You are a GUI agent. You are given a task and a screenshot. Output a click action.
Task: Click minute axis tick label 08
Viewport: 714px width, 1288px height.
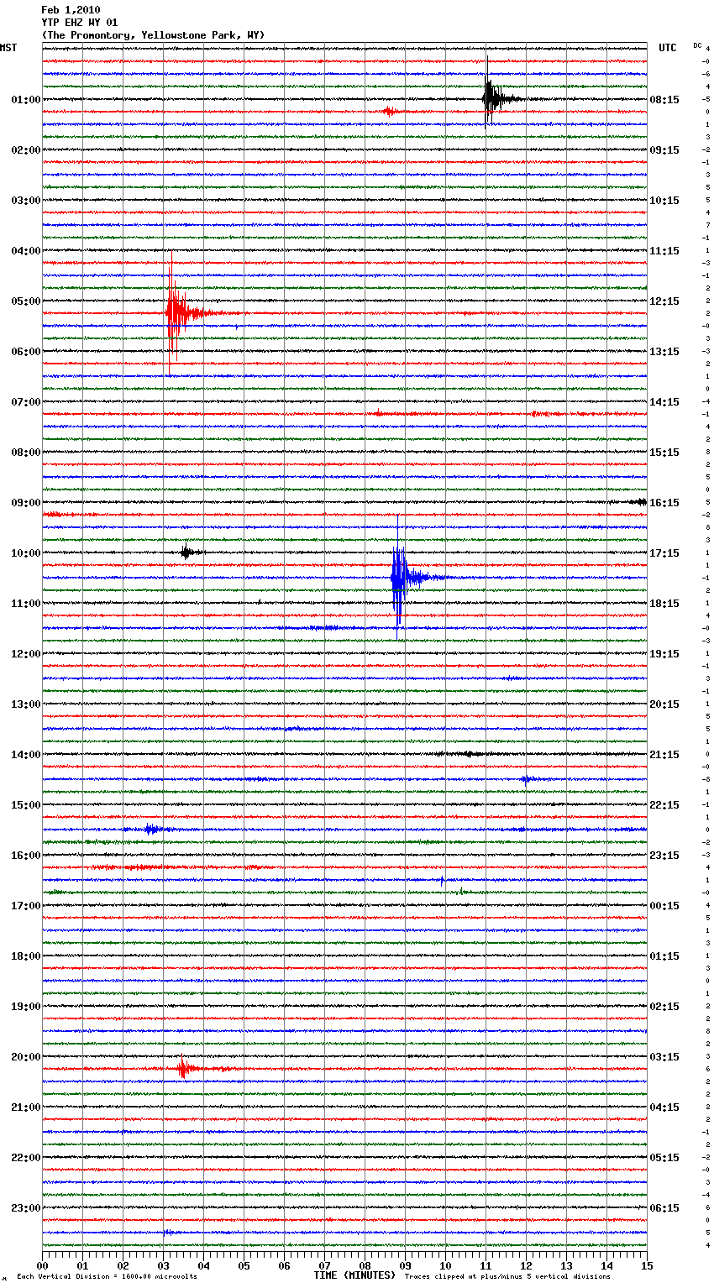point(365,1265)
